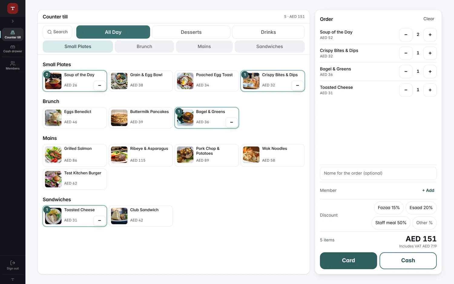
Task: Increase the Crispy Bites & Dips order quantity
Action: pos(430,53)
